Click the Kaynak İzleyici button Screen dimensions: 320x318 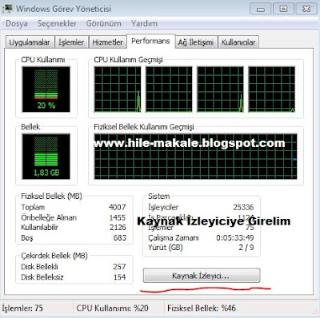(202, 276)
